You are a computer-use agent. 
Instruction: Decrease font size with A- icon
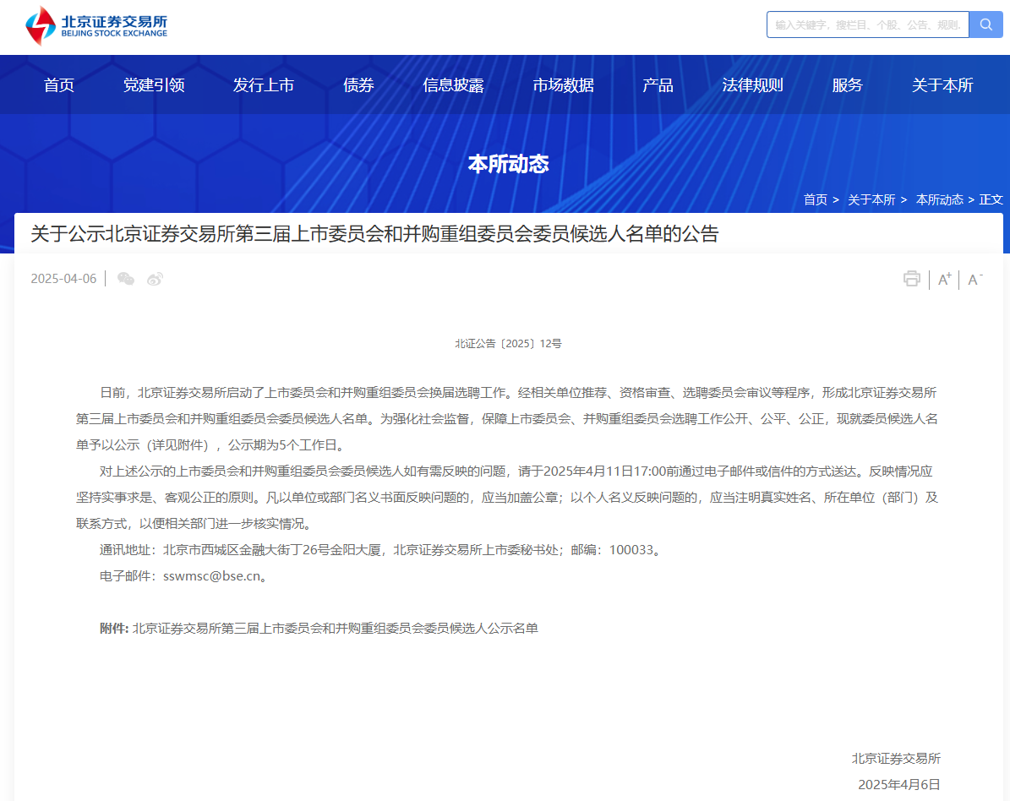point(975,279)
